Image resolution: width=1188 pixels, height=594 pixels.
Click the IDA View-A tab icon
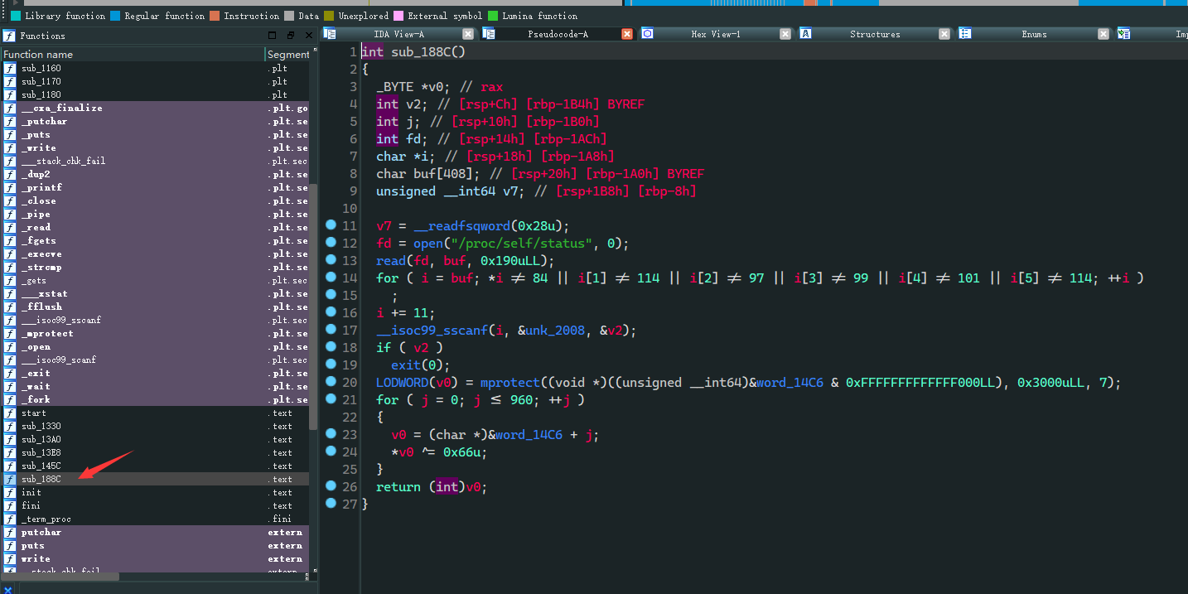(x=330, y=34)
